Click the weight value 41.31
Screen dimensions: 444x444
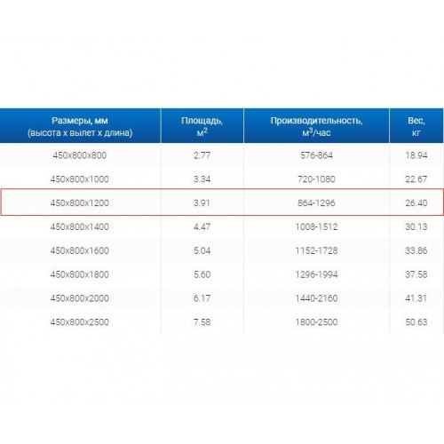click(x=416, y=298)
